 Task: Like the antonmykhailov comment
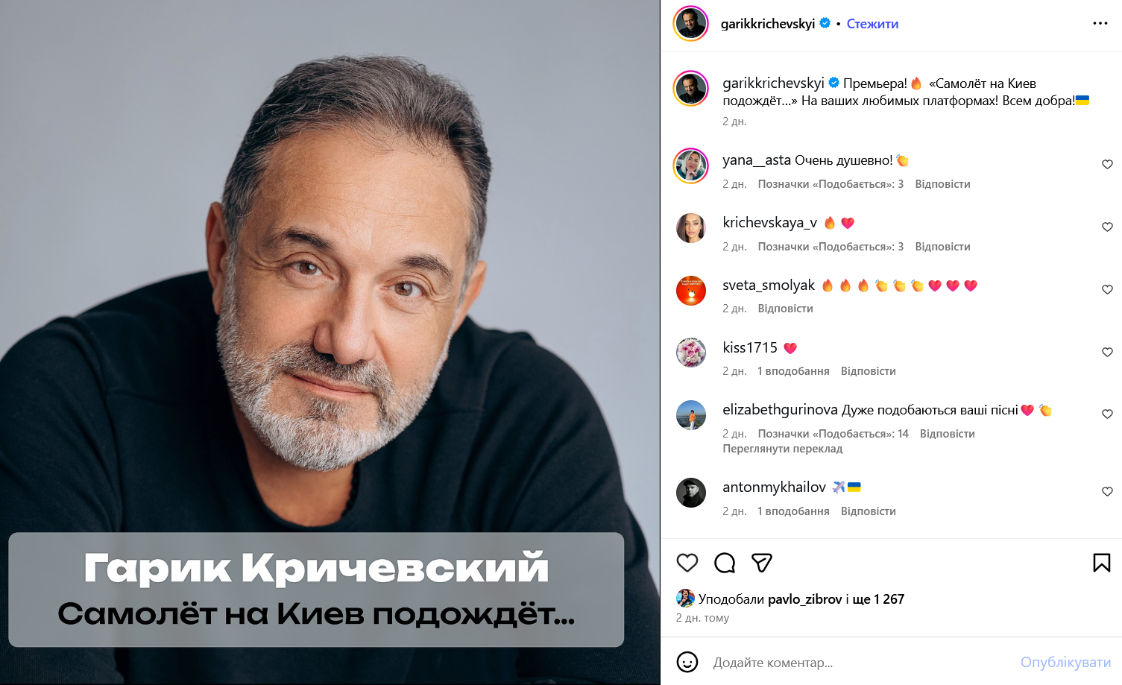pos(1107,492)
